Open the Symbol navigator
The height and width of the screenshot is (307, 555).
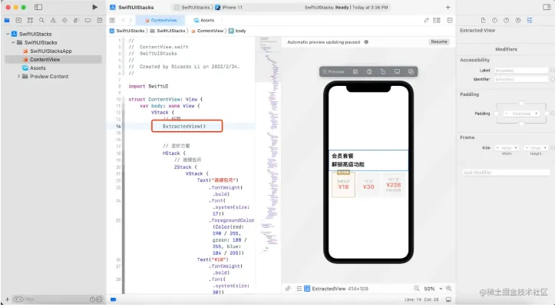click(30, 21)
